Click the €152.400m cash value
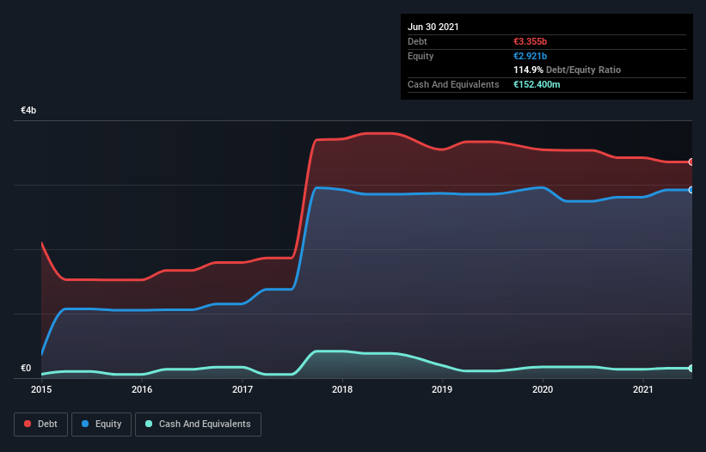 [537, 84]
